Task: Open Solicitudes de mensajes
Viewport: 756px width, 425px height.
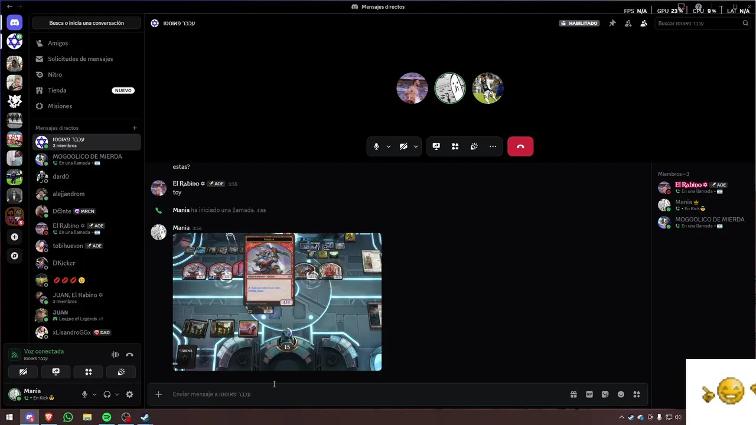Action: coord(86,59)
